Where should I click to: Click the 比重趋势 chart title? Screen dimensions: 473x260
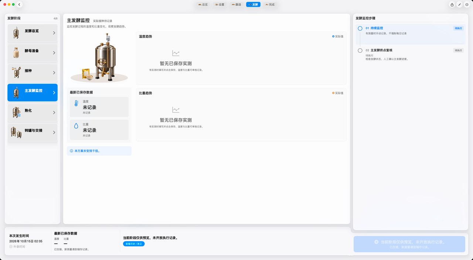146,93
